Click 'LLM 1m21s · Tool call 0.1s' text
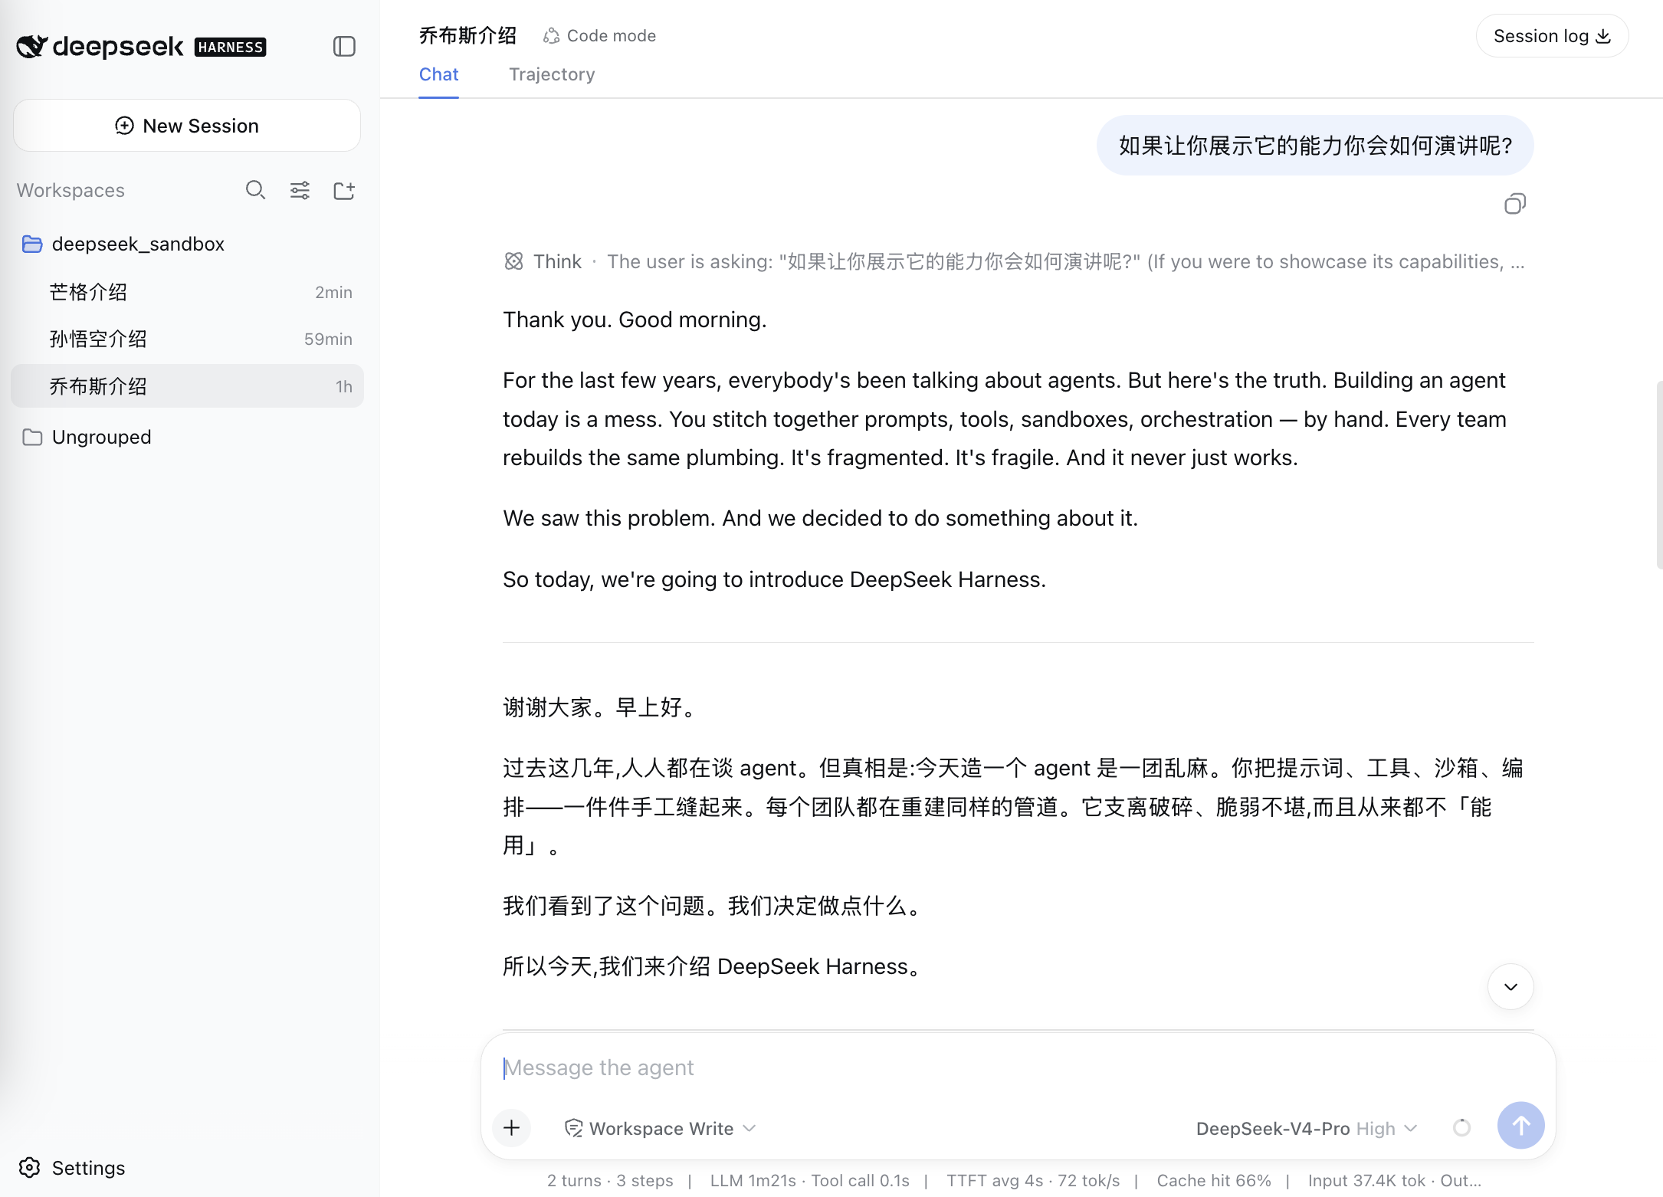The height and width of the screenshot is (1197, 1663). pos(809,1181)
